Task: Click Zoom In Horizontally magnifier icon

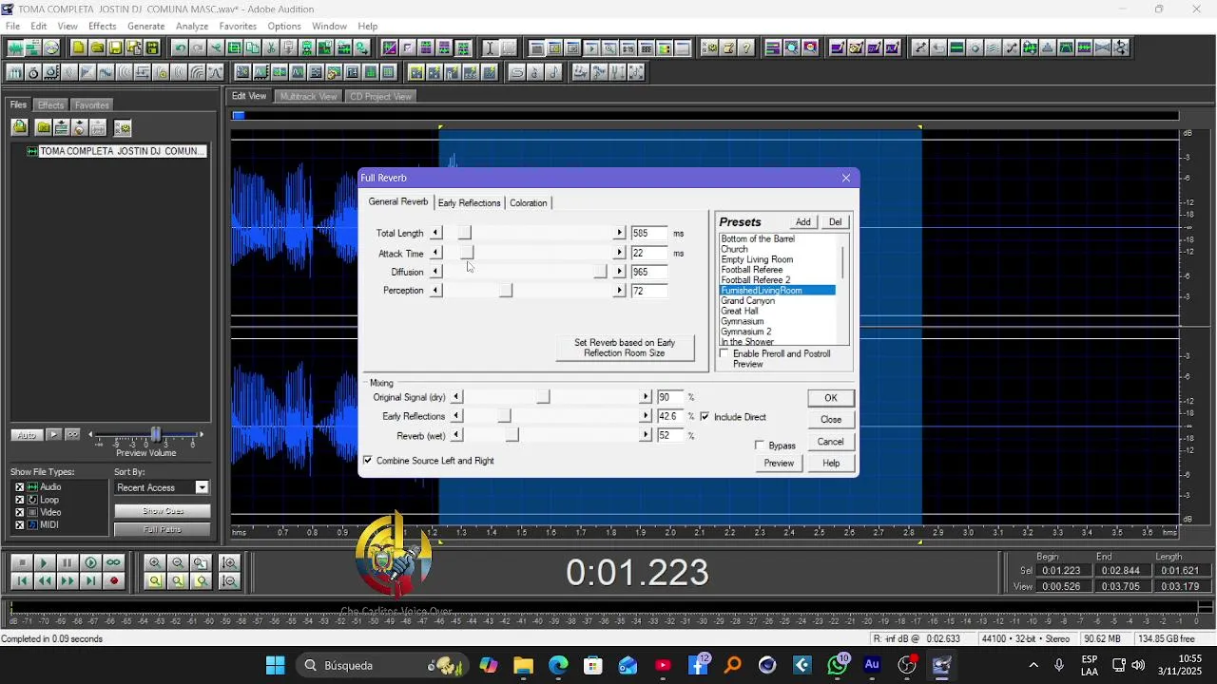Action: point(155,562)
